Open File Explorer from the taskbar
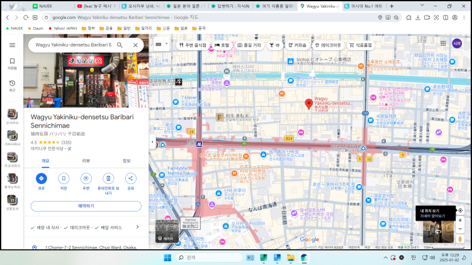Image resolution: width=472 pixels, height=265 pixels. [x=291, y=257]
